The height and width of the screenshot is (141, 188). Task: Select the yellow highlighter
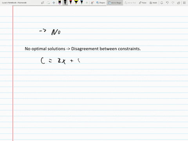tap(76, 2)
